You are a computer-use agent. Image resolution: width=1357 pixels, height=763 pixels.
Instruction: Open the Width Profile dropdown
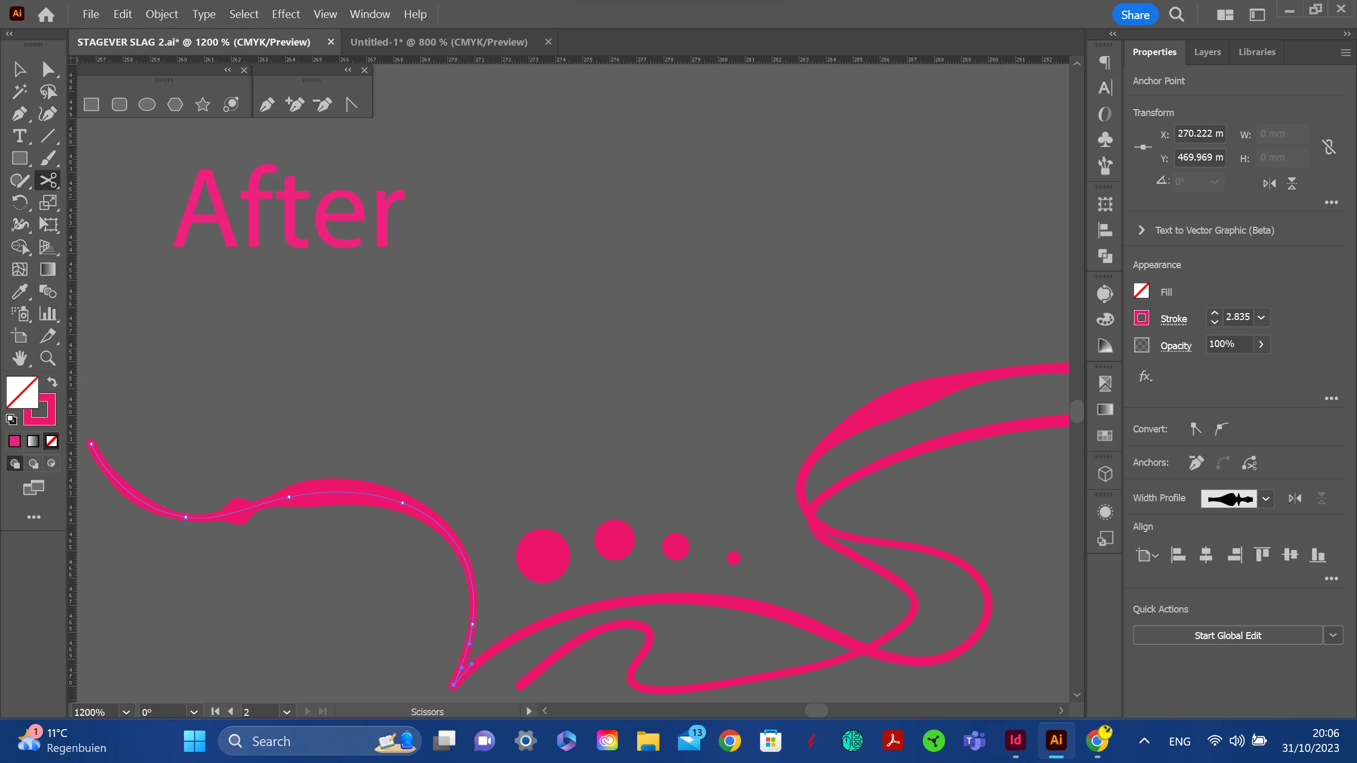[x=1266, y=499]
